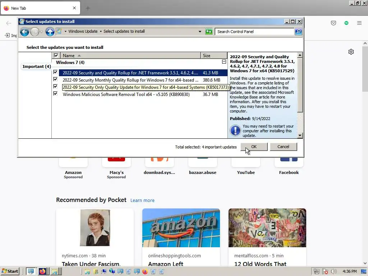Collapse the Windows 7 (4) group
Image resolution: width=368 pixels, height=276 pixels.
[224, 62]
